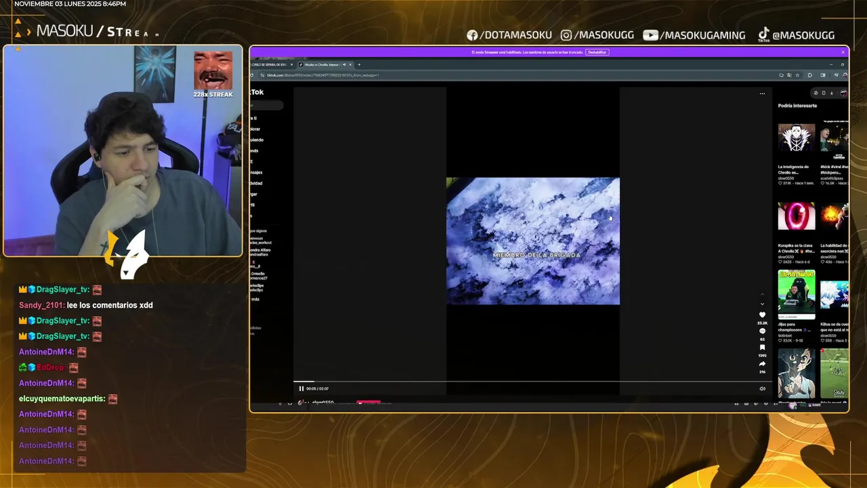Screen dimensions: 867x488
Task: Click the 'Podría interesarte' heading
Action: pyautogui.click(x=797, y=106)
